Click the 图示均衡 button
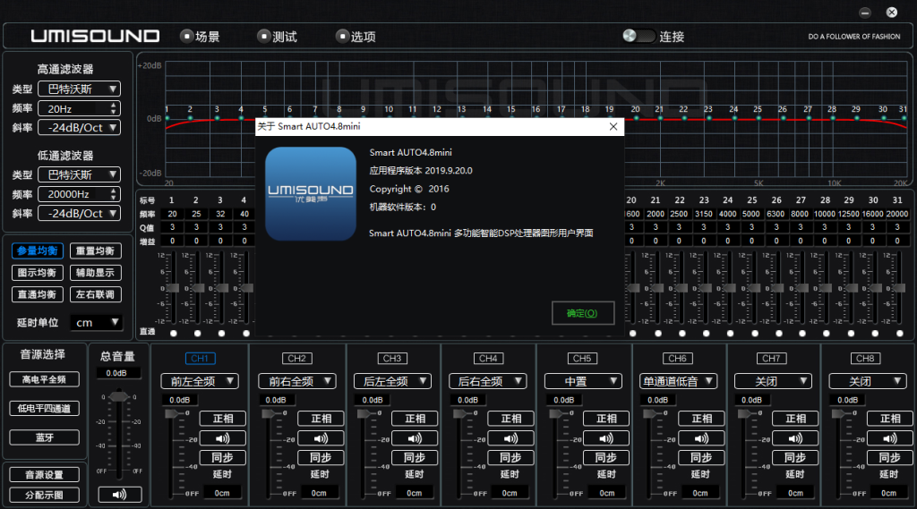This screenshot has width=917, height=509. (x=38, y=272)
